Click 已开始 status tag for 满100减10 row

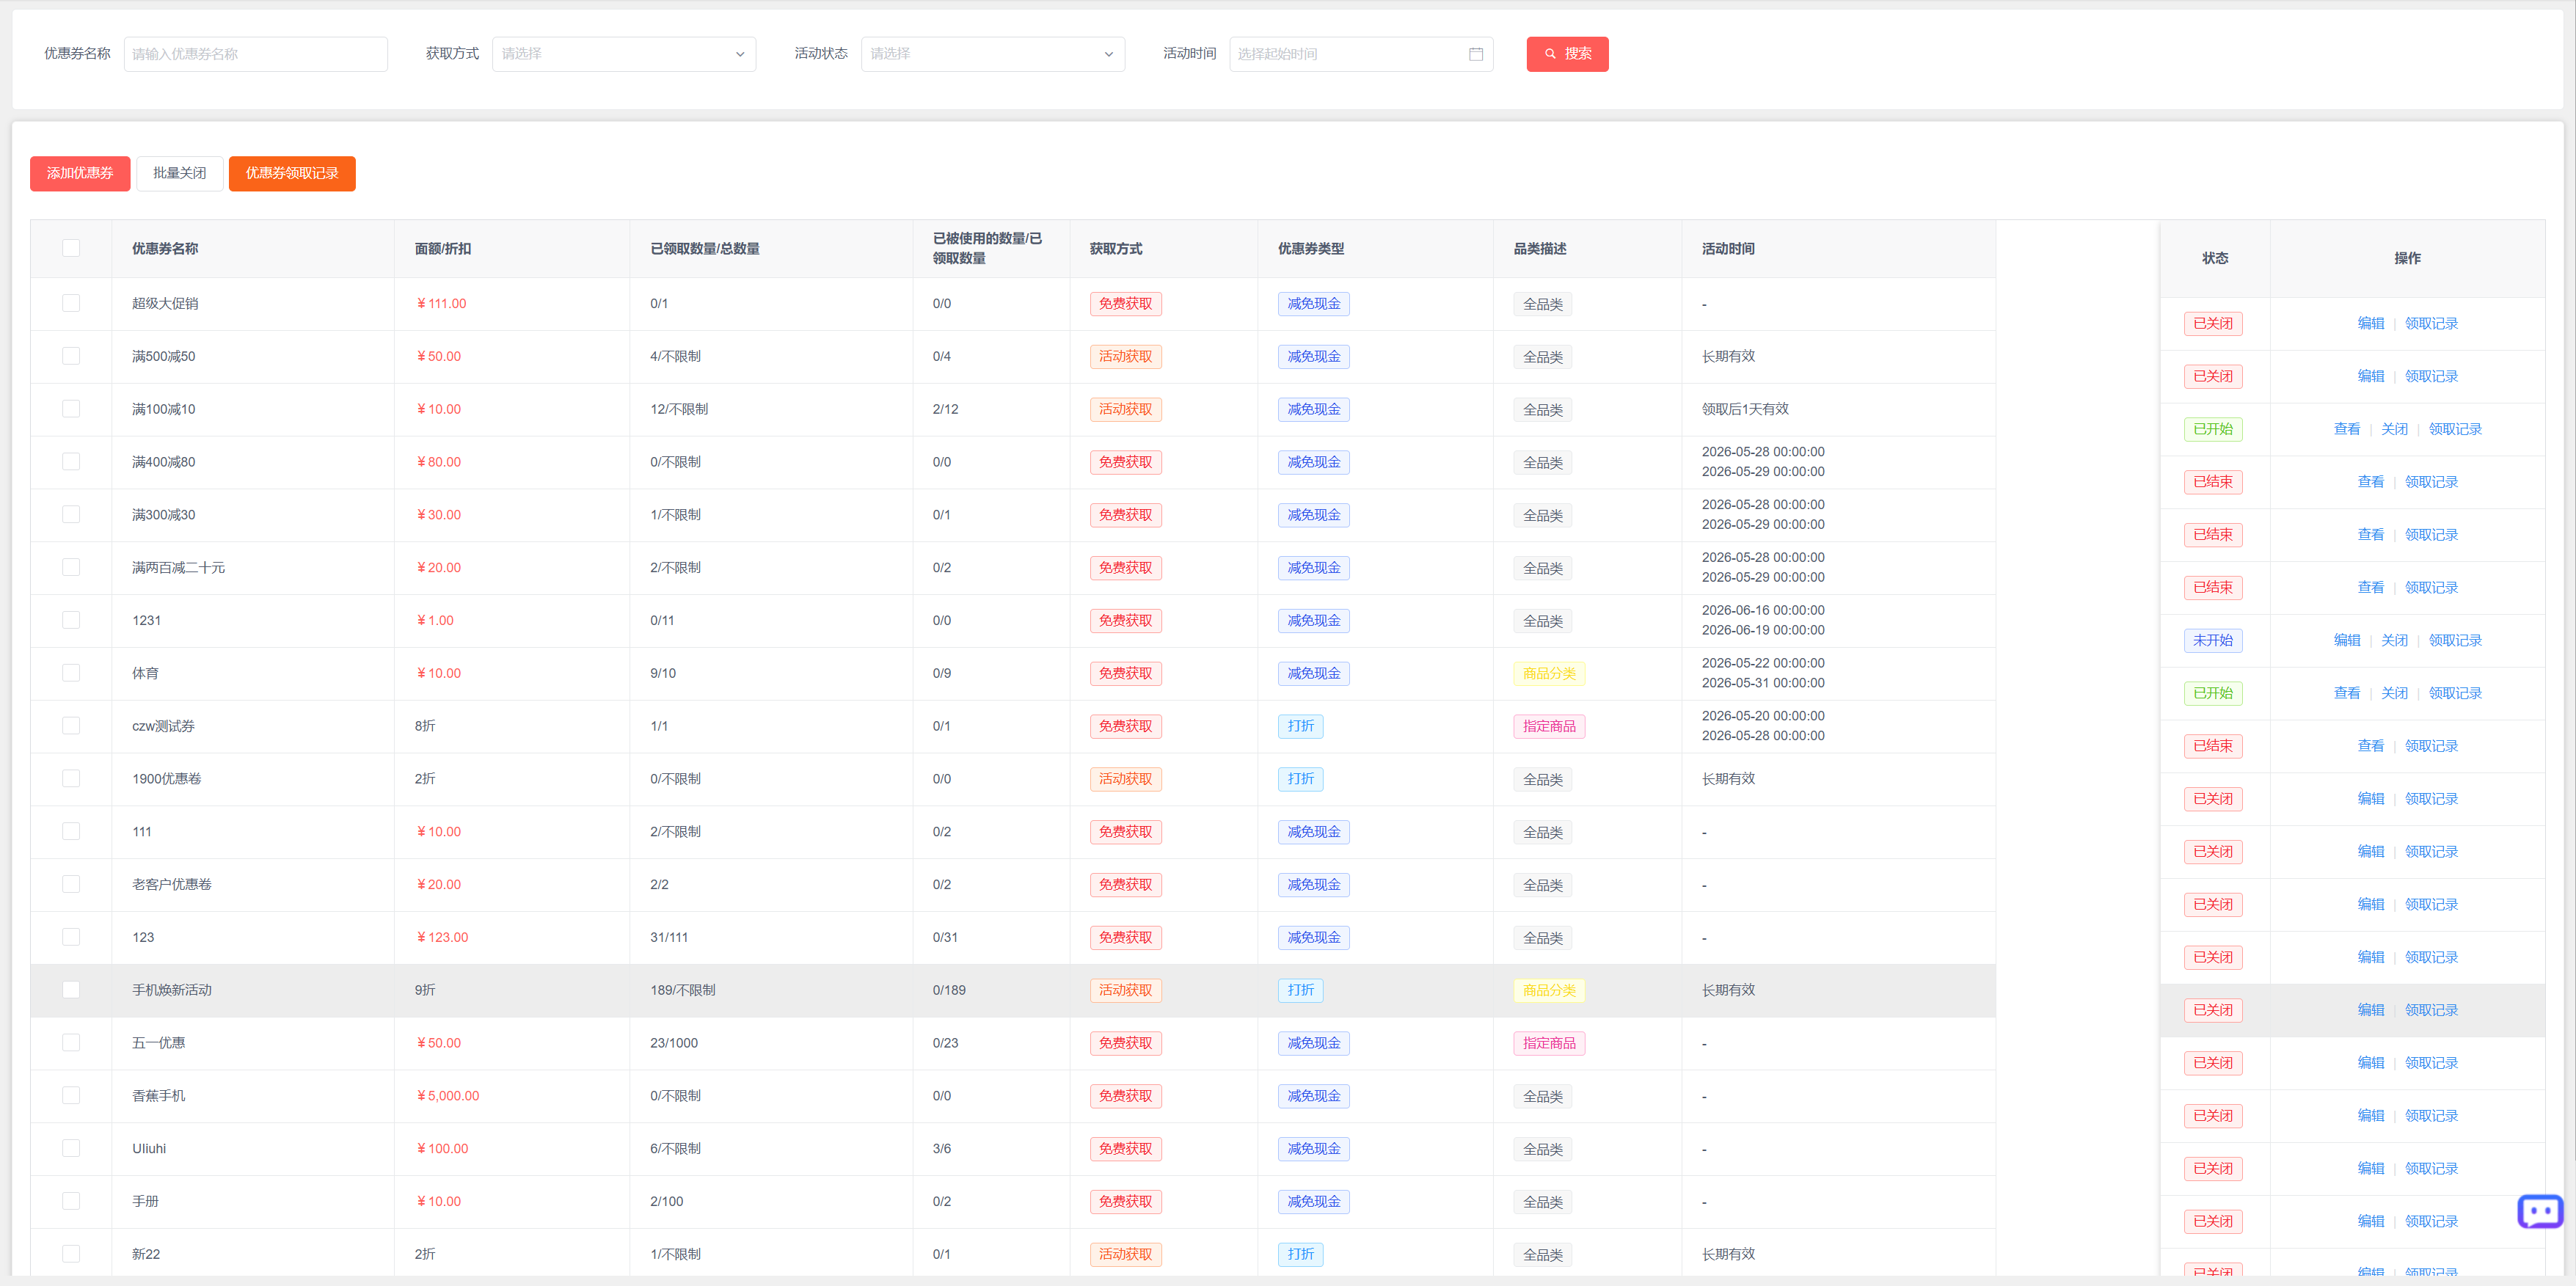pyautogui.click(x=2212, y=429)
